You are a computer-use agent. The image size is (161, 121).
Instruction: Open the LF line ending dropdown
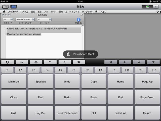click(8, 19)
